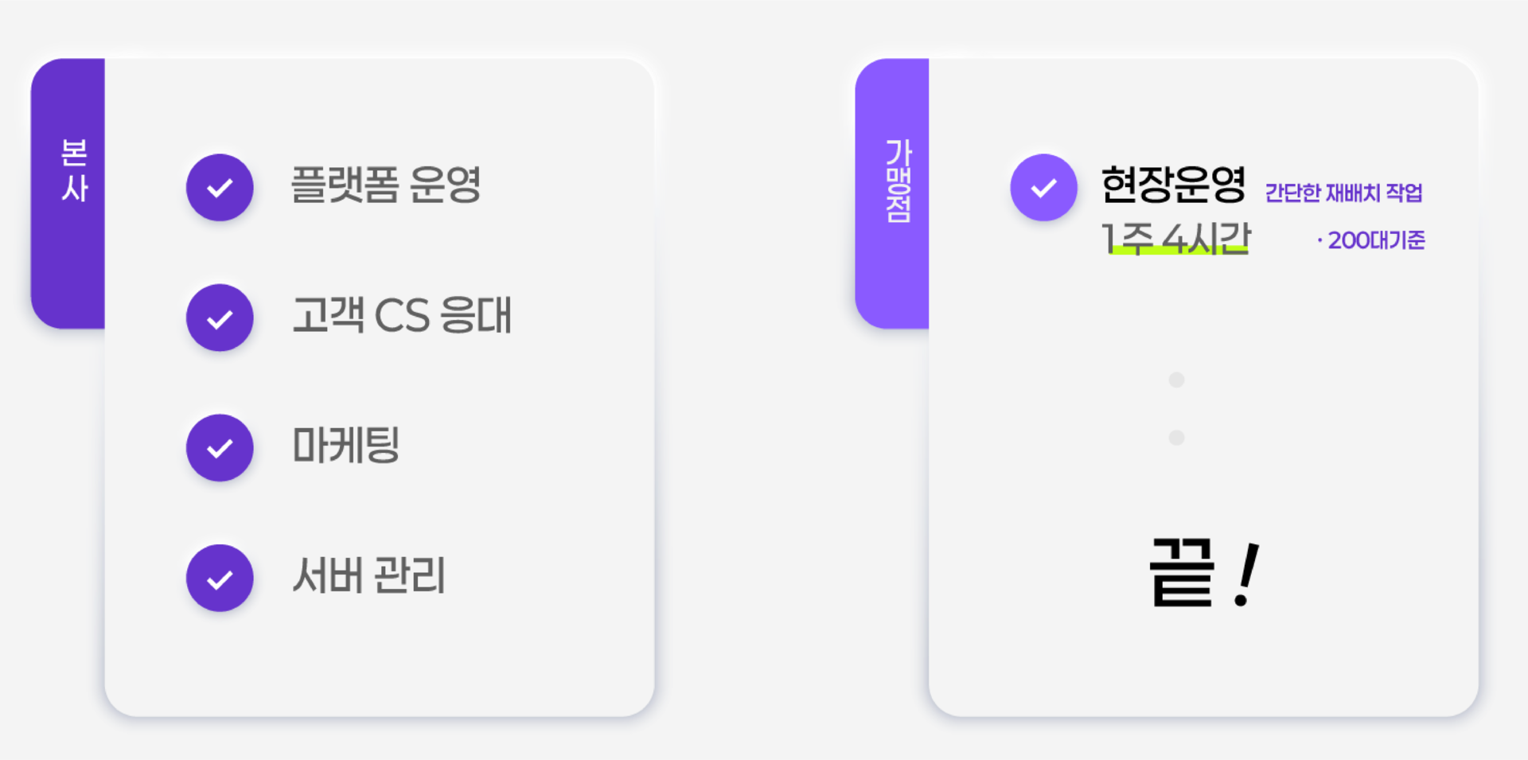Screen dimensions: 1528x760
Task: Click the 현장운영 heading text
Action: [1173, 185]
